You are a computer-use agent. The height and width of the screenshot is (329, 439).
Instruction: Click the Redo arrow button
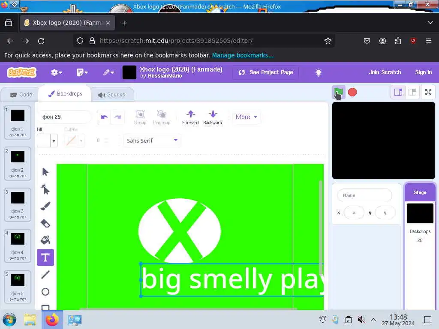pos(118,117)
